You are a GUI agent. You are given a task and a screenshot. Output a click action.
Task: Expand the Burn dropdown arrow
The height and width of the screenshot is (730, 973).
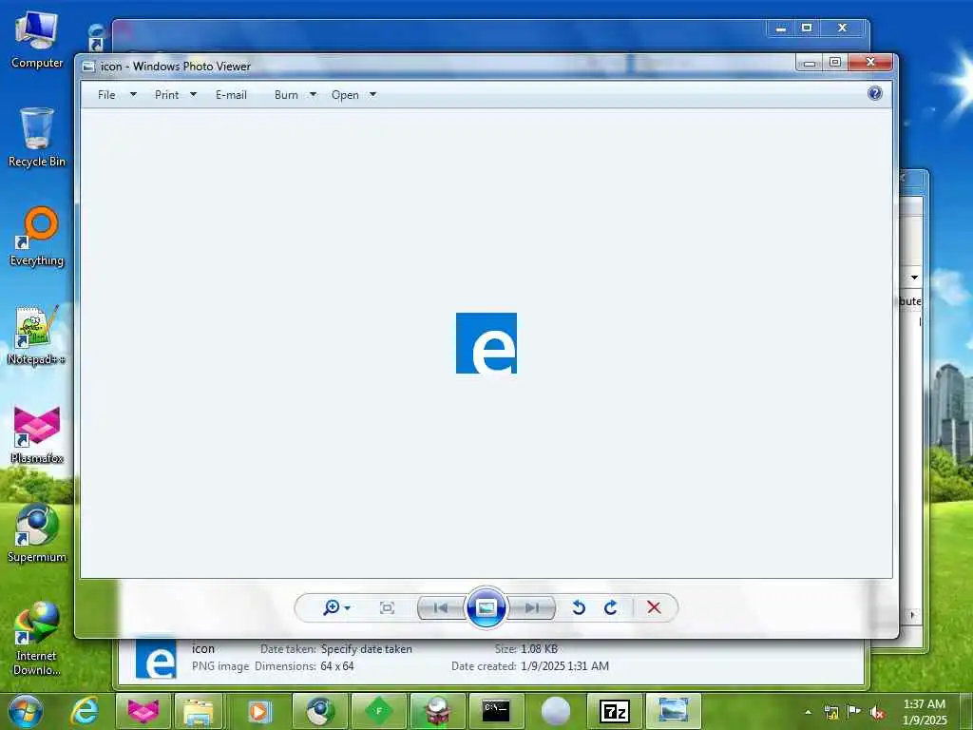click(314, 94)
